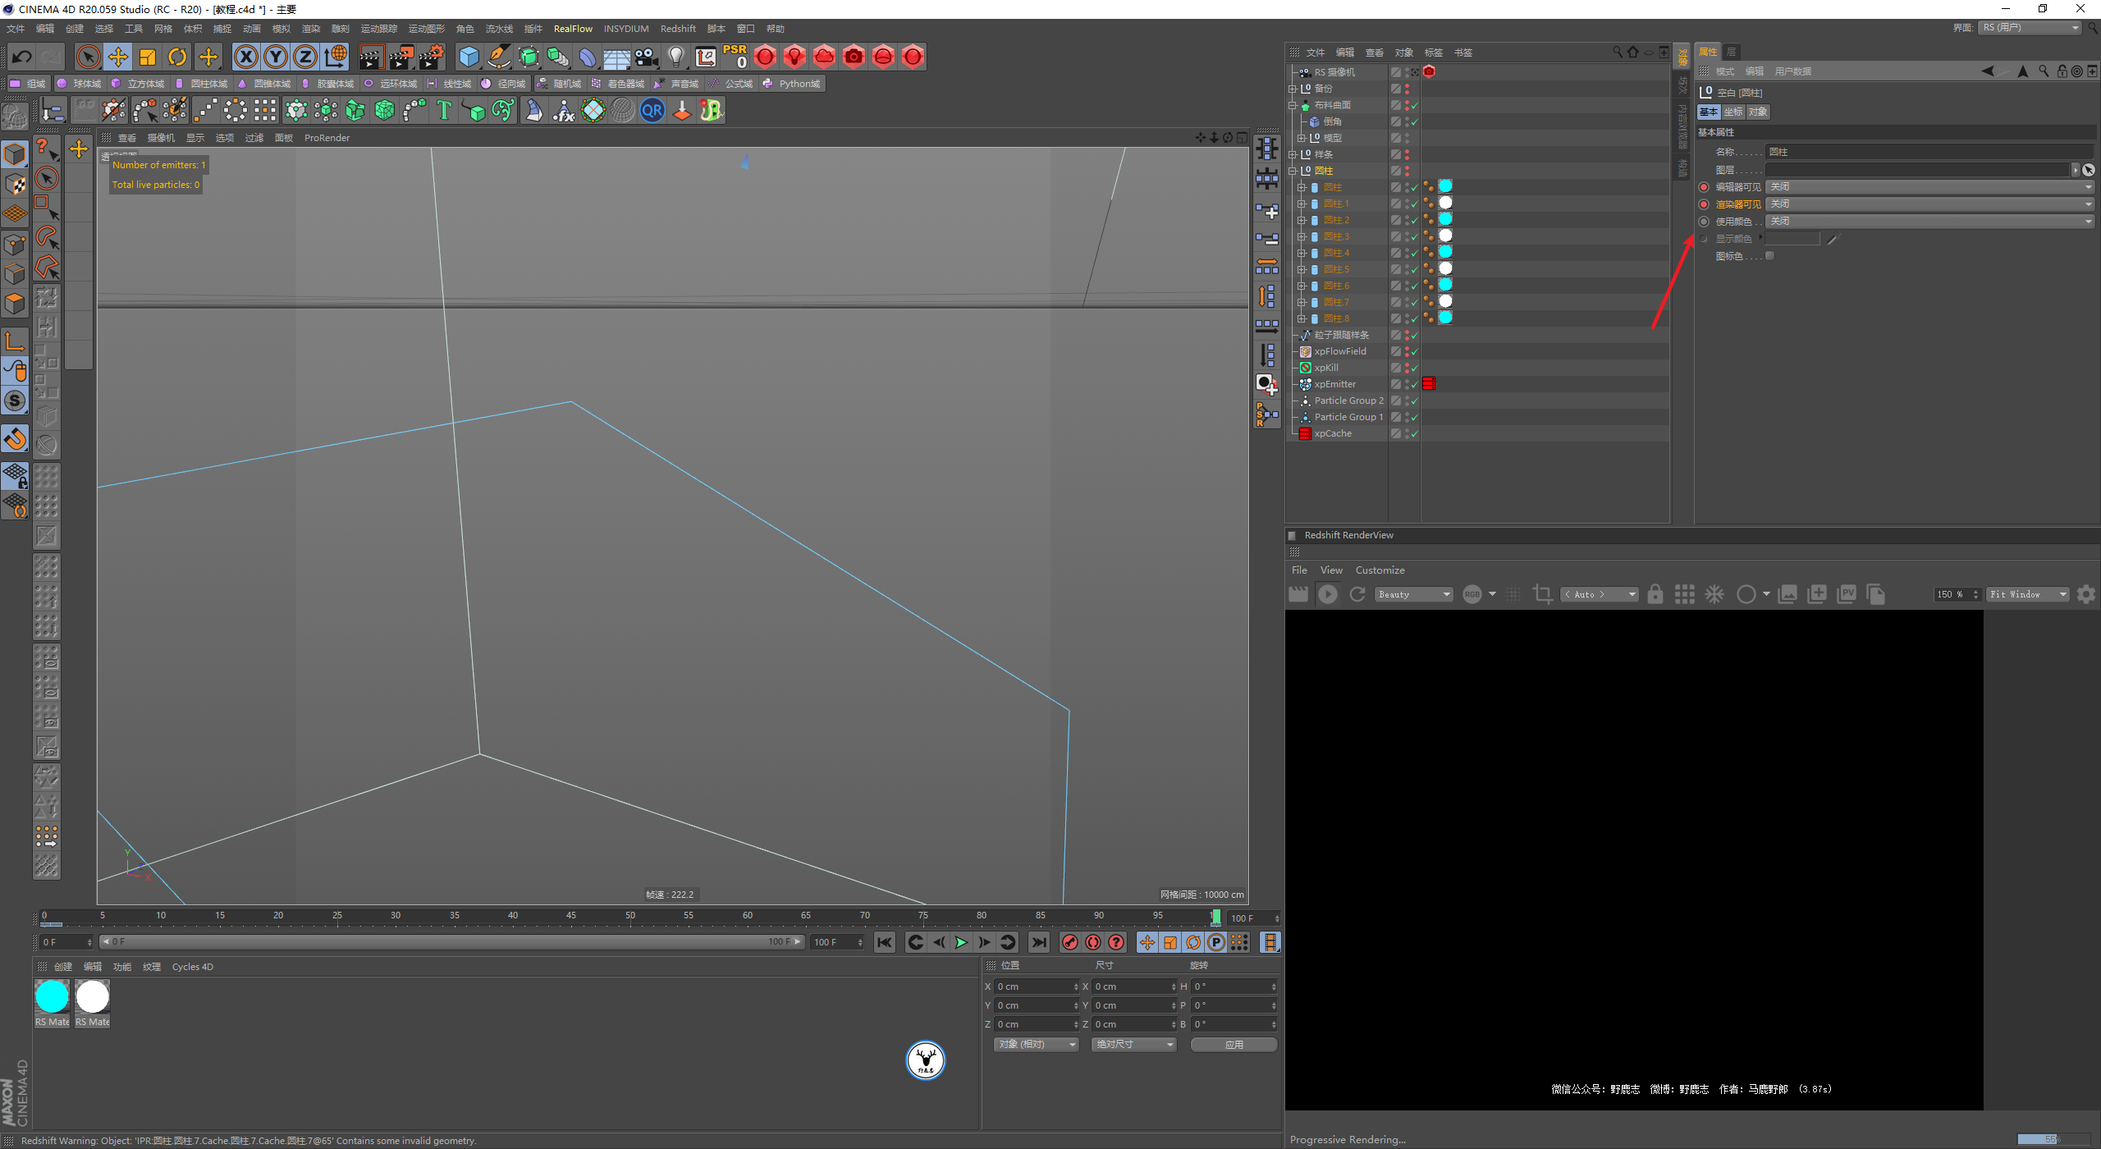The width and height of the screenshot is (2101, 1149).
Task: Open the Fit Window dropdown
Action: point(2028,594)
